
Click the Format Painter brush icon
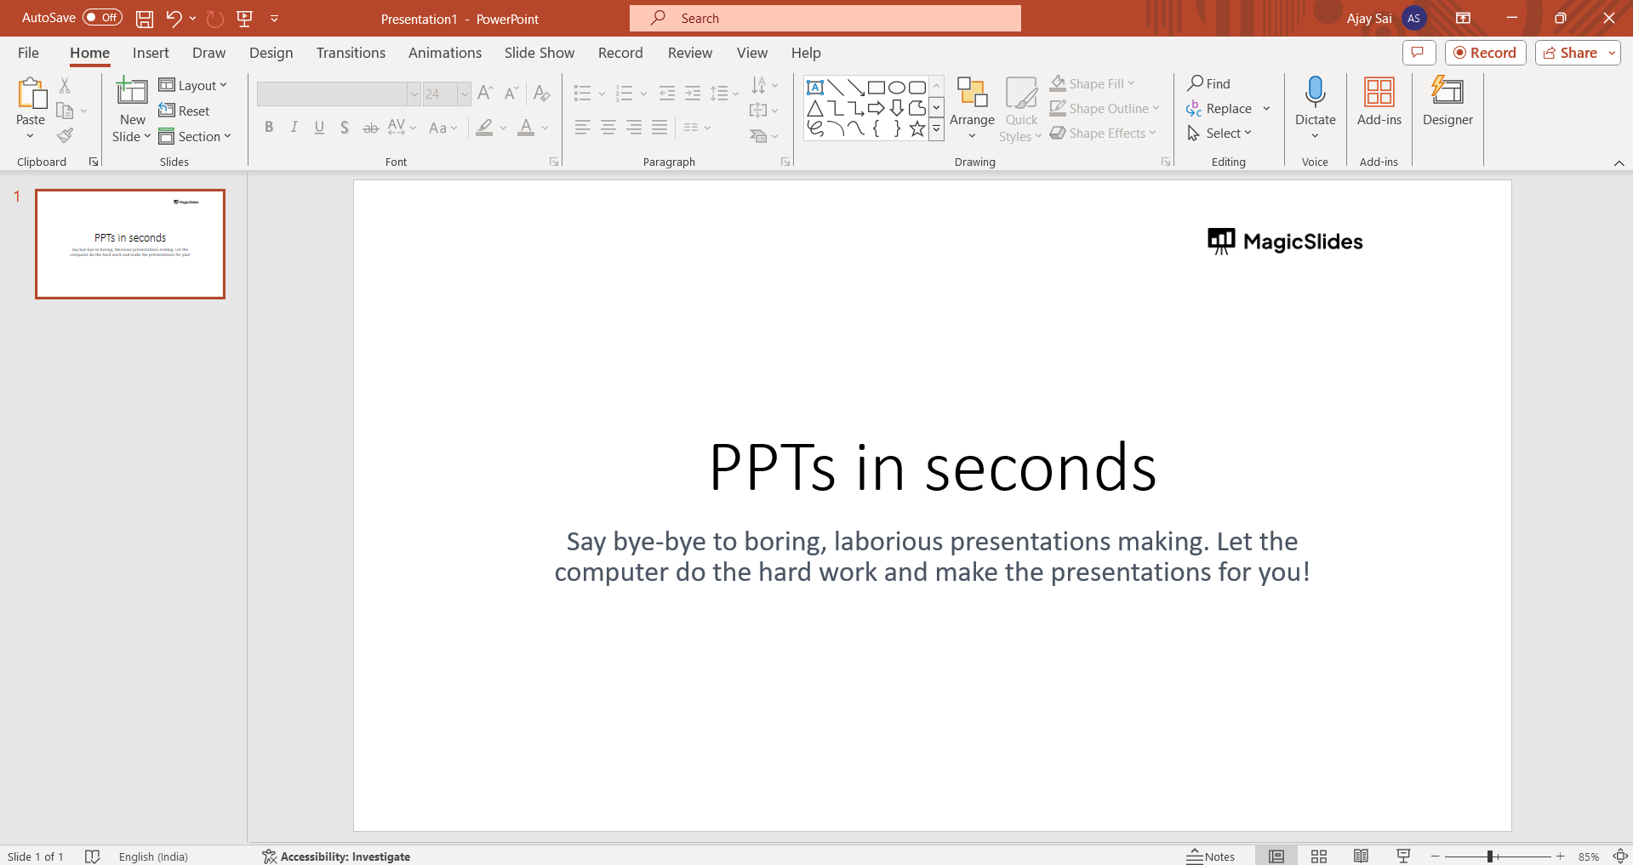[65, 136]
